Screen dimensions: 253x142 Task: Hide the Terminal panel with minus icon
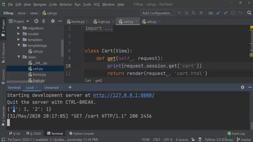250,87
